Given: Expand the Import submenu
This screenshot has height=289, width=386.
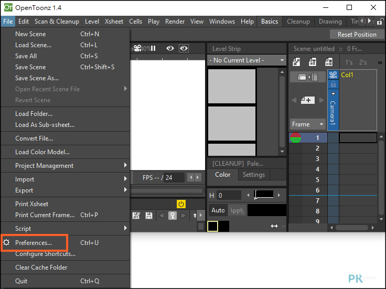Looking at the screenshot, I should [x=65, y=179].
